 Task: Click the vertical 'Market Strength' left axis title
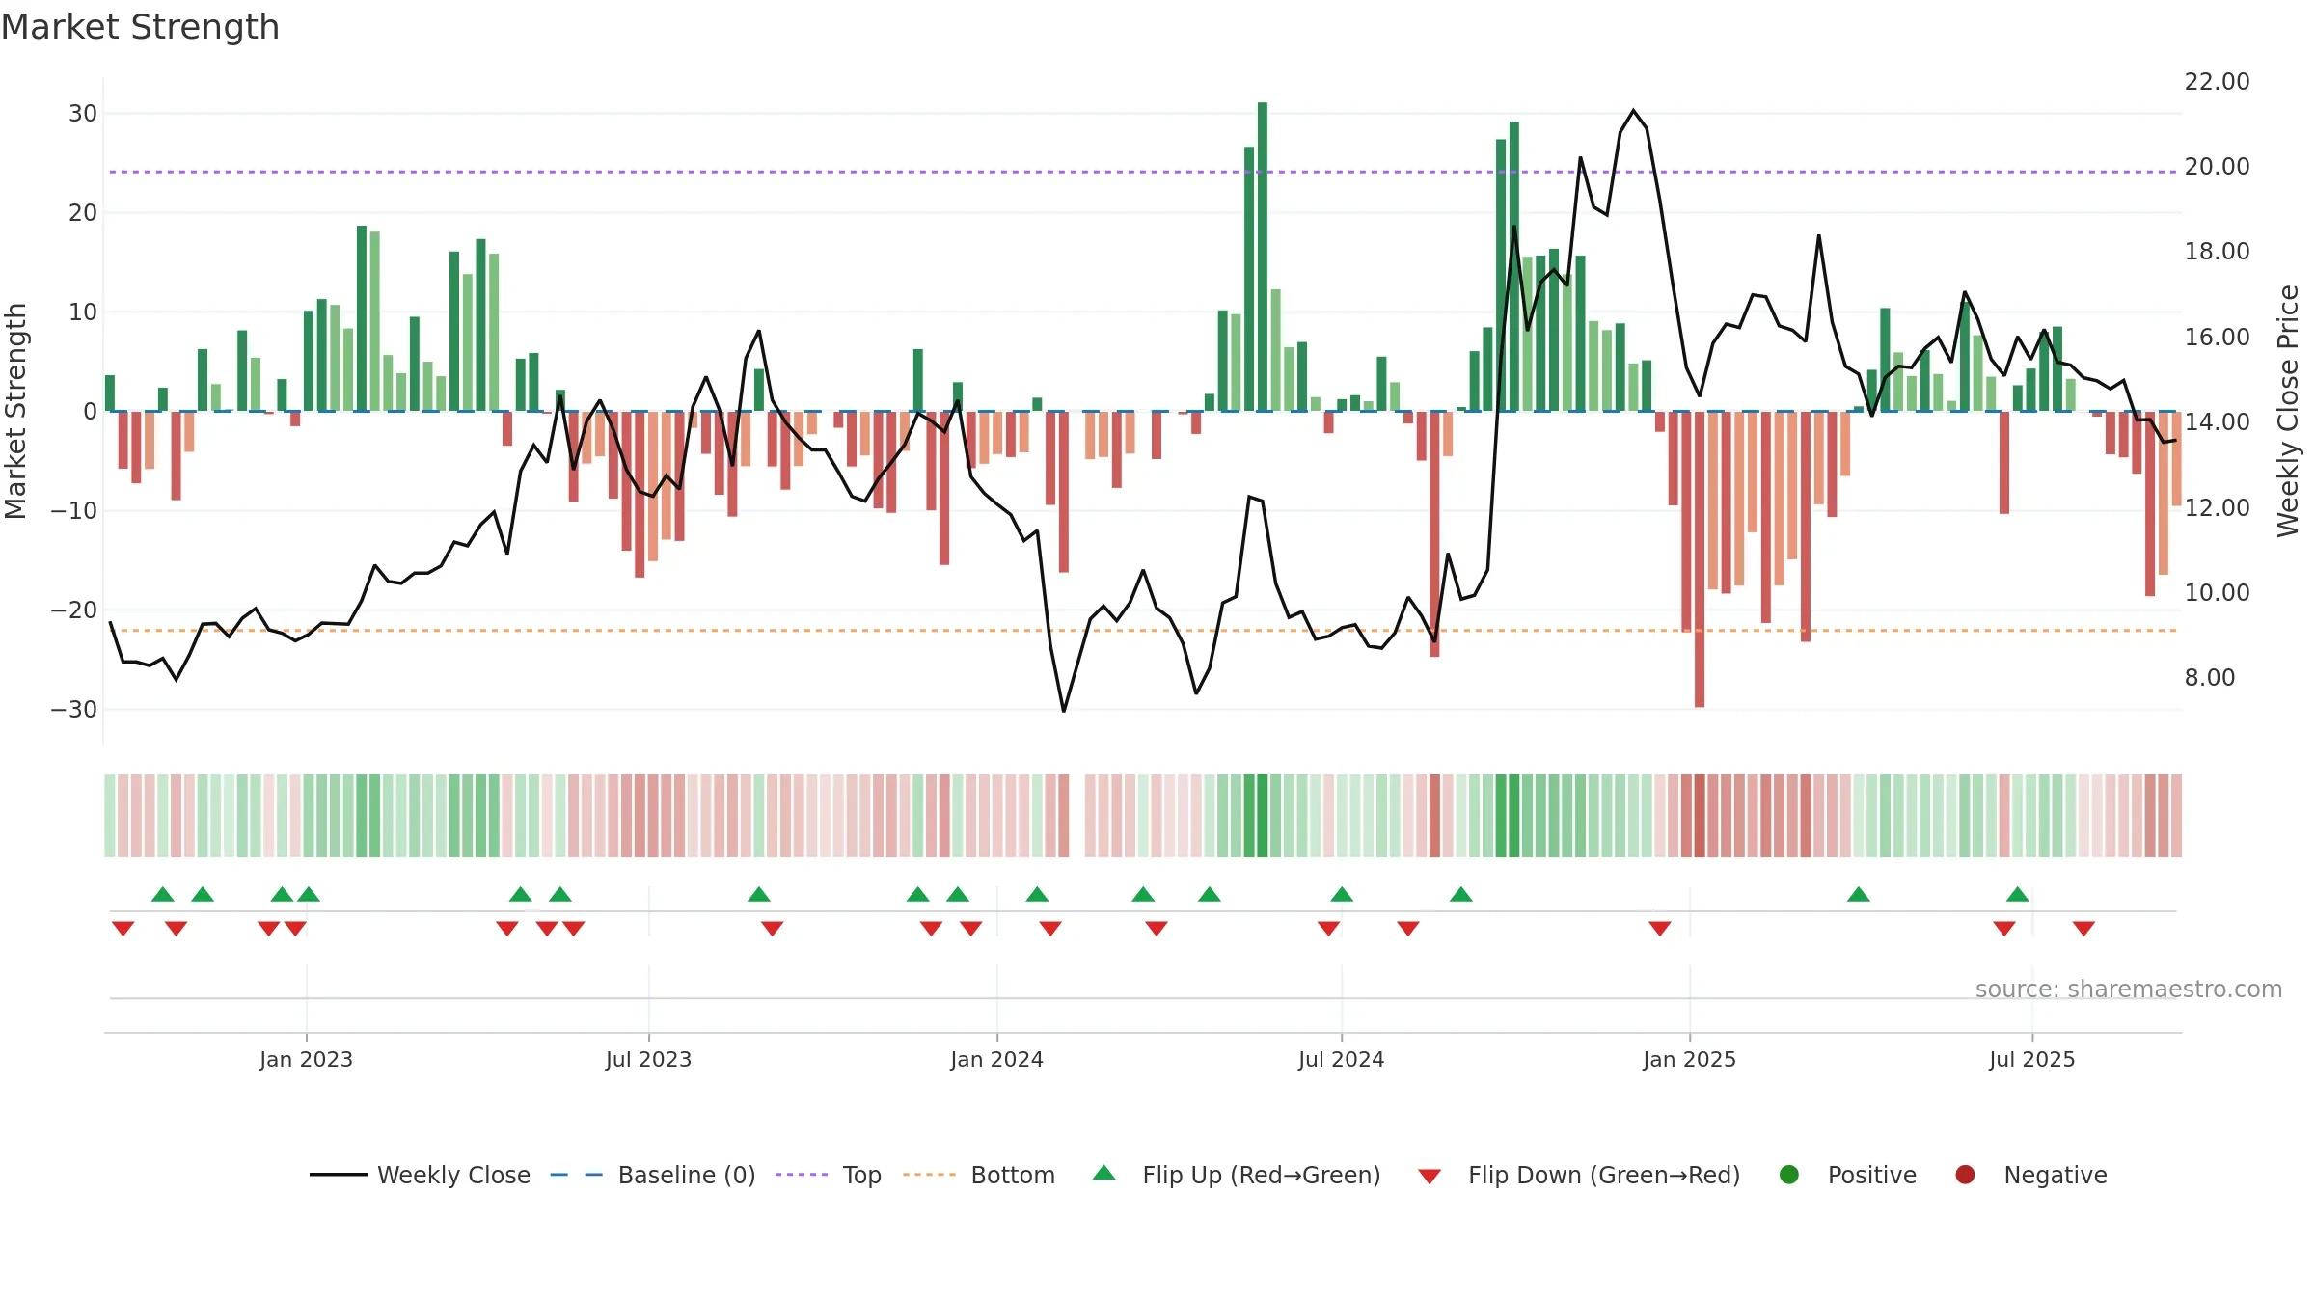(15, 411)
